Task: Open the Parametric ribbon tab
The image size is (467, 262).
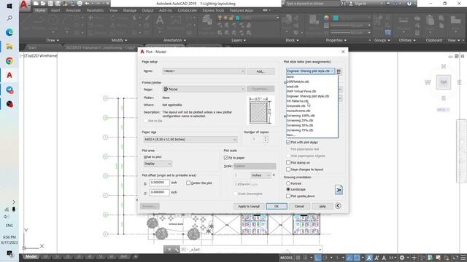Action: coord(96,10)
